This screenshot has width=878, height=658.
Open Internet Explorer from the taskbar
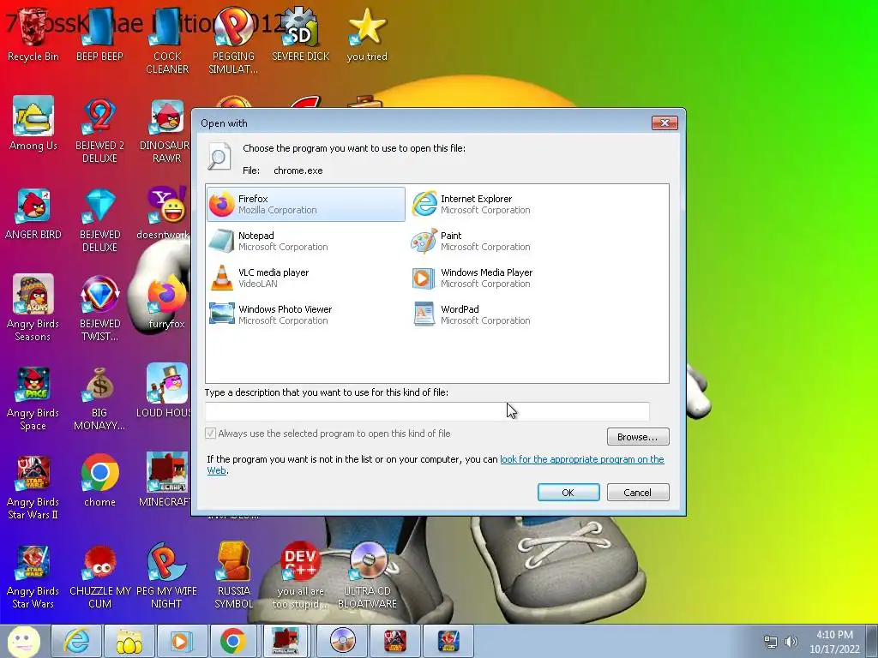pos(76,641)
